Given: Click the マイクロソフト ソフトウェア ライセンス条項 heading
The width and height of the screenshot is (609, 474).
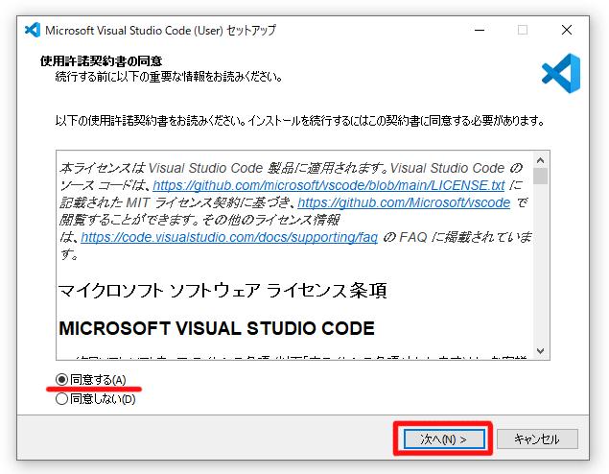Looking at the screenshot, I should tap(223, 291).
